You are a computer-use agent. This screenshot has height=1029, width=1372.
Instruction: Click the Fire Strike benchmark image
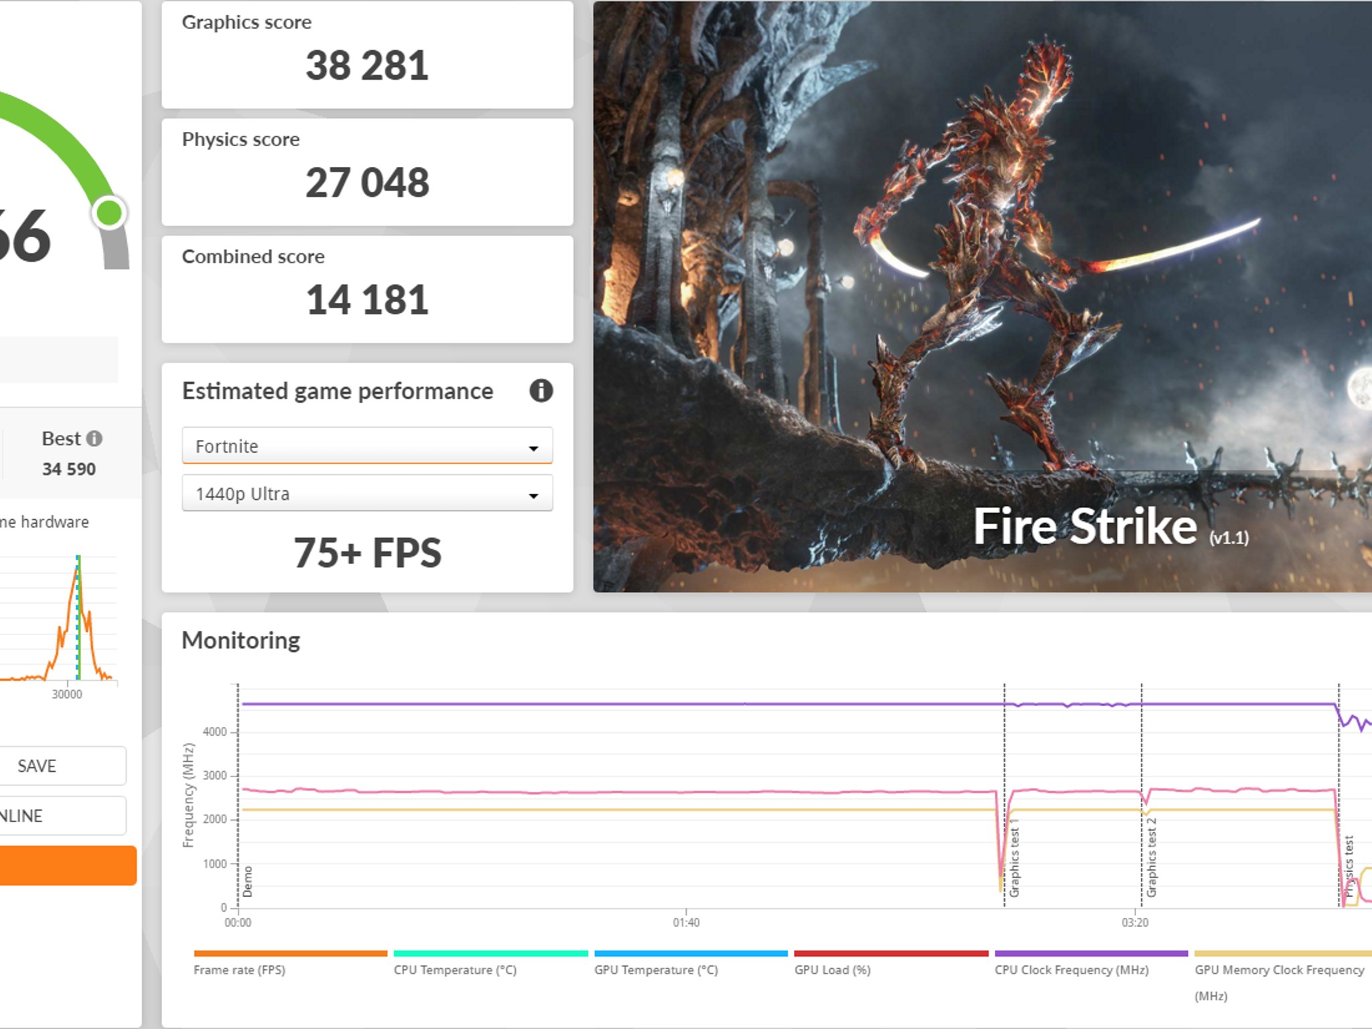(x=982, y=296)
